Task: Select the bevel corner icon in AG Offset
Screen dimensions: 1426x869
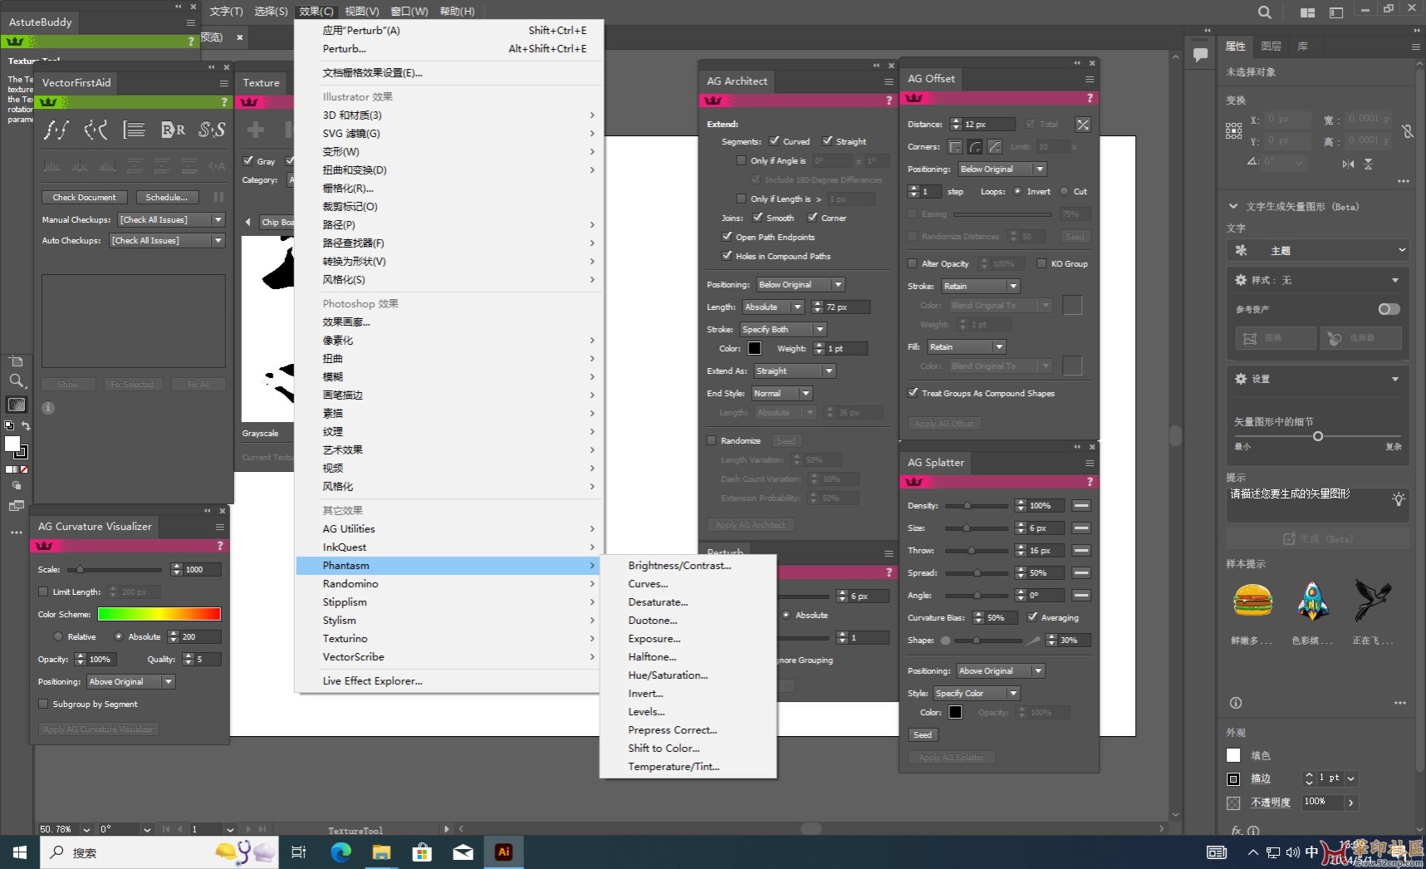Action: [x=994, y=147]
